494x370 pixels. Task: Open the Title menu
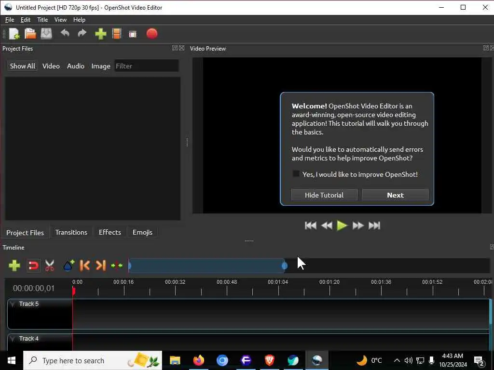[x=42, y=19]
